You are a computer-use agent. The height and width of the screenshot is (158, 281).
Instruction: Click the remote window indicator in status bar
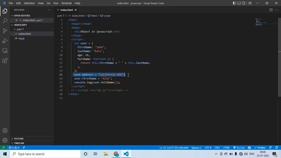coord(3,147)
